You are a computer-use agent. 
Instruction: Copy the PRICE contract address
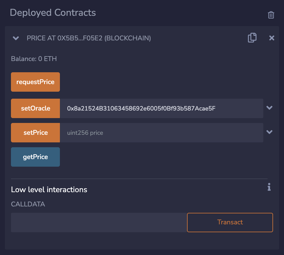(252, 38)
